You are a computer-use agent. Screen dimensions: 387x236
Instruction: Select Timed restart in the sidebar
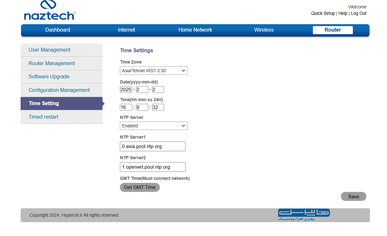(x=44, y=117)
